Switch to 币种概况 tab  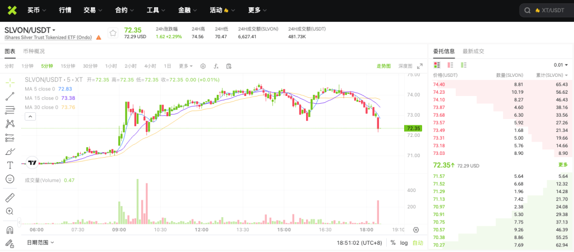tap(34, 51)
